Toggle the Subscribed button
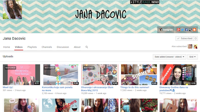 pos(185,38)
